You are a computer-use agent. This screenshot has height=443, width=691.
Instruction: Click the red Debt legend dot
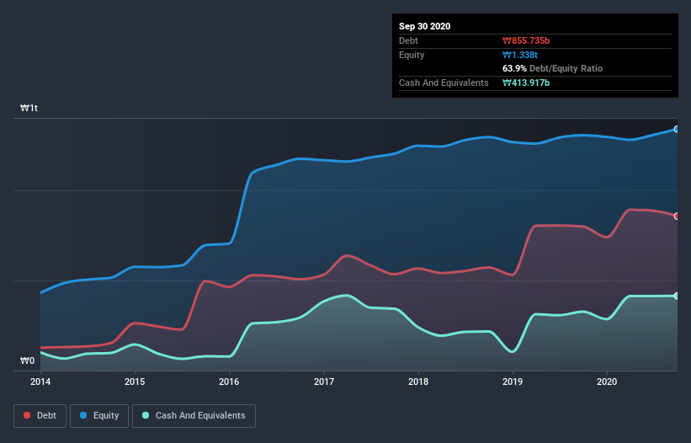pos(27,415)
